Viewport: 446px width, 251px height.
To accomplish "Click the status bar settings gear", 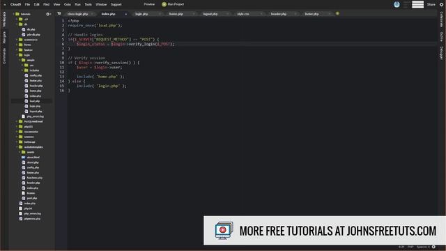I will [433, 247].
